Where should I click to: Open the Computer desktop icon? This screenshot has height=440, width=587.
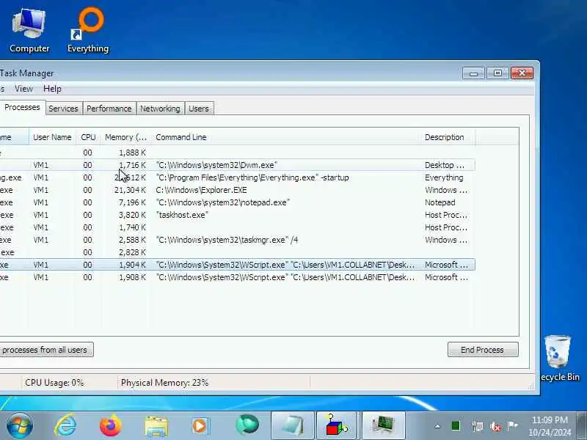tap(29, 31)
